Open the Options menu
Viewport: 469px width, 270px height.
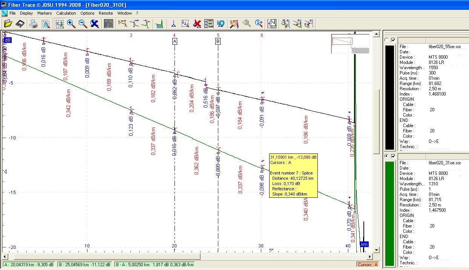pos(87,13)
